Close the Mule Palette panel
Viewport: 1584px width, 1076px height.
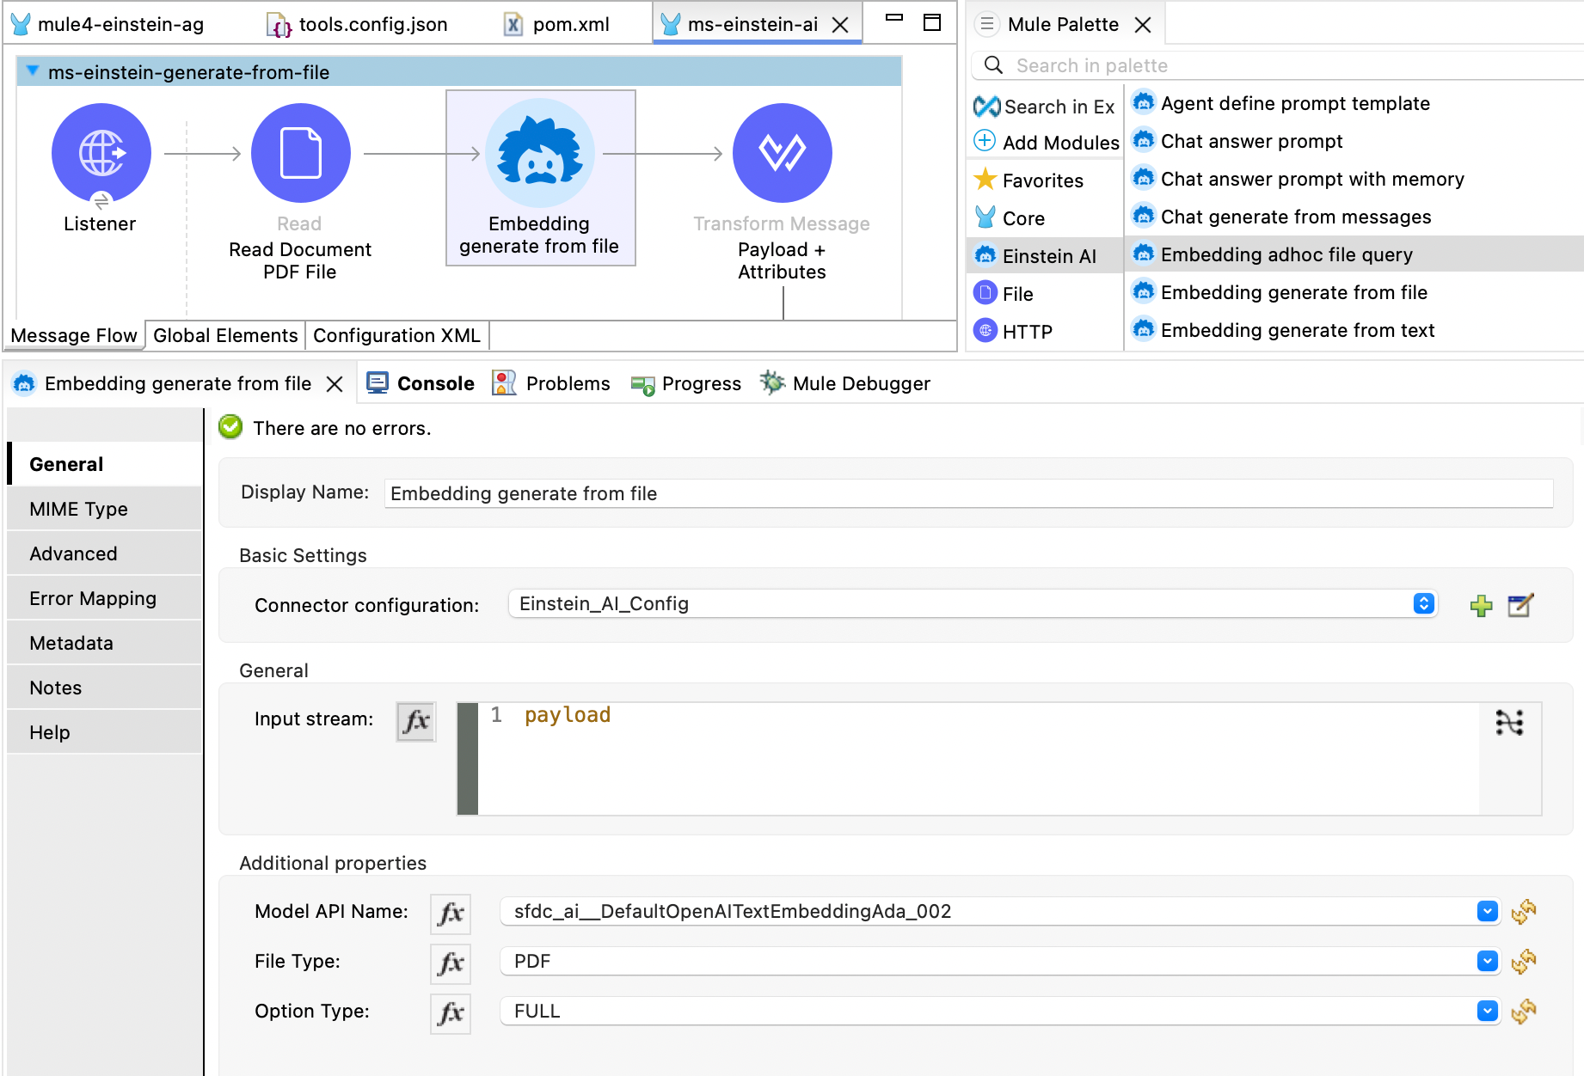[1143, 25]
